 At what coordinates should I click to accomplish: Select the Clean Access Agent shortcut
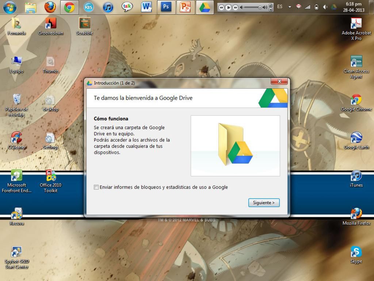pos(356,67)
